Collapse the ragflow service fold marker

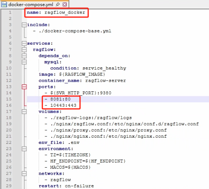(24, 50)
